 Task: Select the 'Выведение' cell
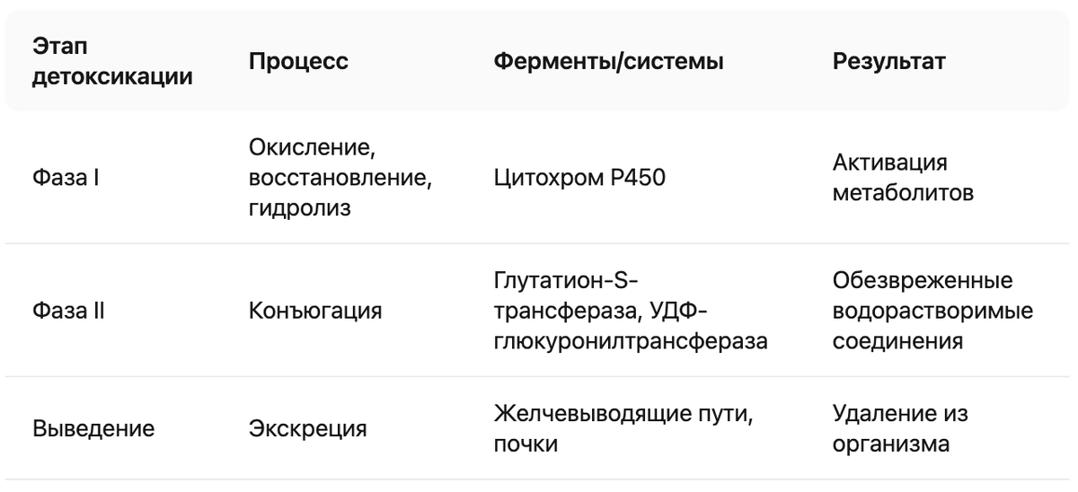[93, 428]
